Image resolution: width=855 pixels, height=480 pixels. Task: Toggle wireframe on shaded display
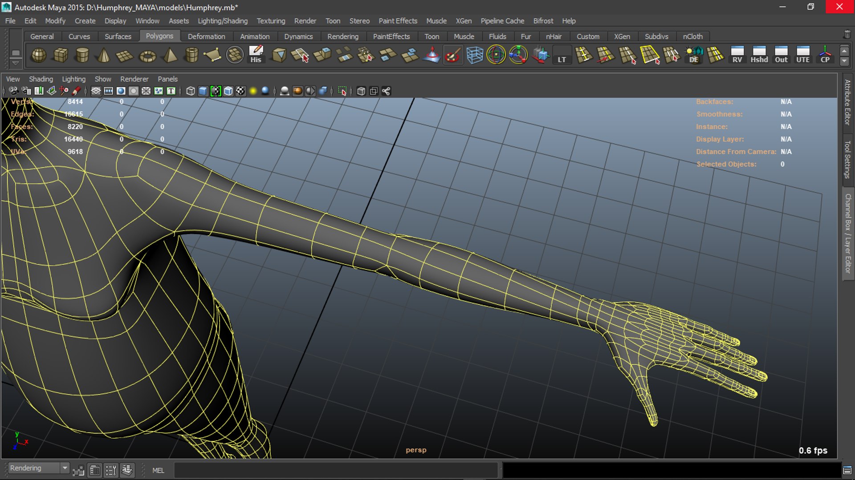(228, 91)
